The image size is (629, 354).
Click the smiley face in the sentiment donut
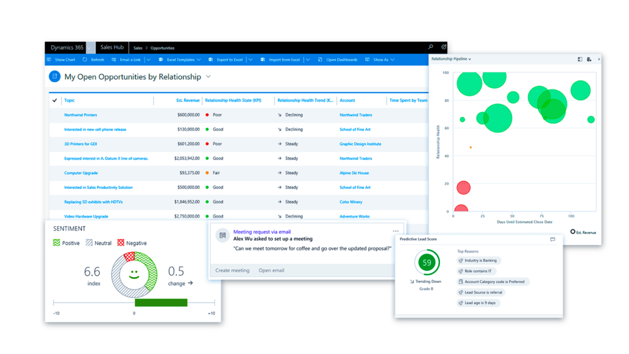(134, 275)
